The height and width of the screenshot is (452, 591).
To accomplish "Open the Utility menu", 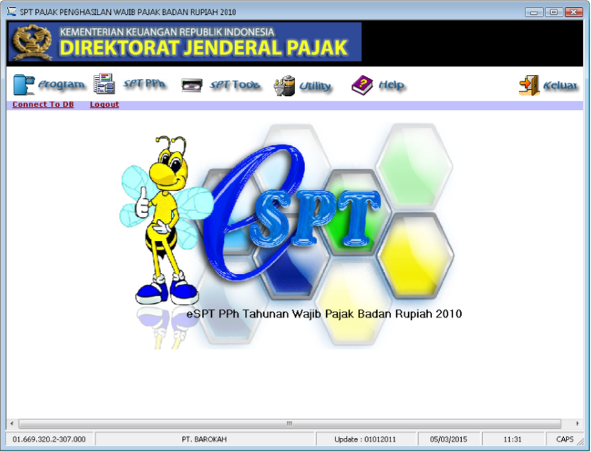I will coord(315,86).
